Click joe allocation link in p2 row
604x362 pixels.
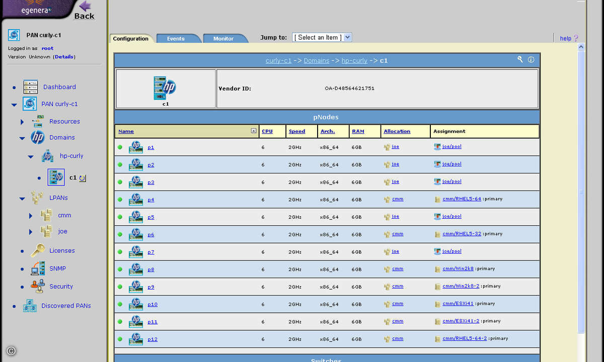[x=396, y=164]
